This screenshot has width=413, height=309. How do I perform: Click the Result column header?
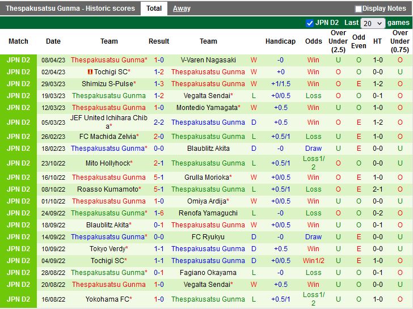point(159,41)
